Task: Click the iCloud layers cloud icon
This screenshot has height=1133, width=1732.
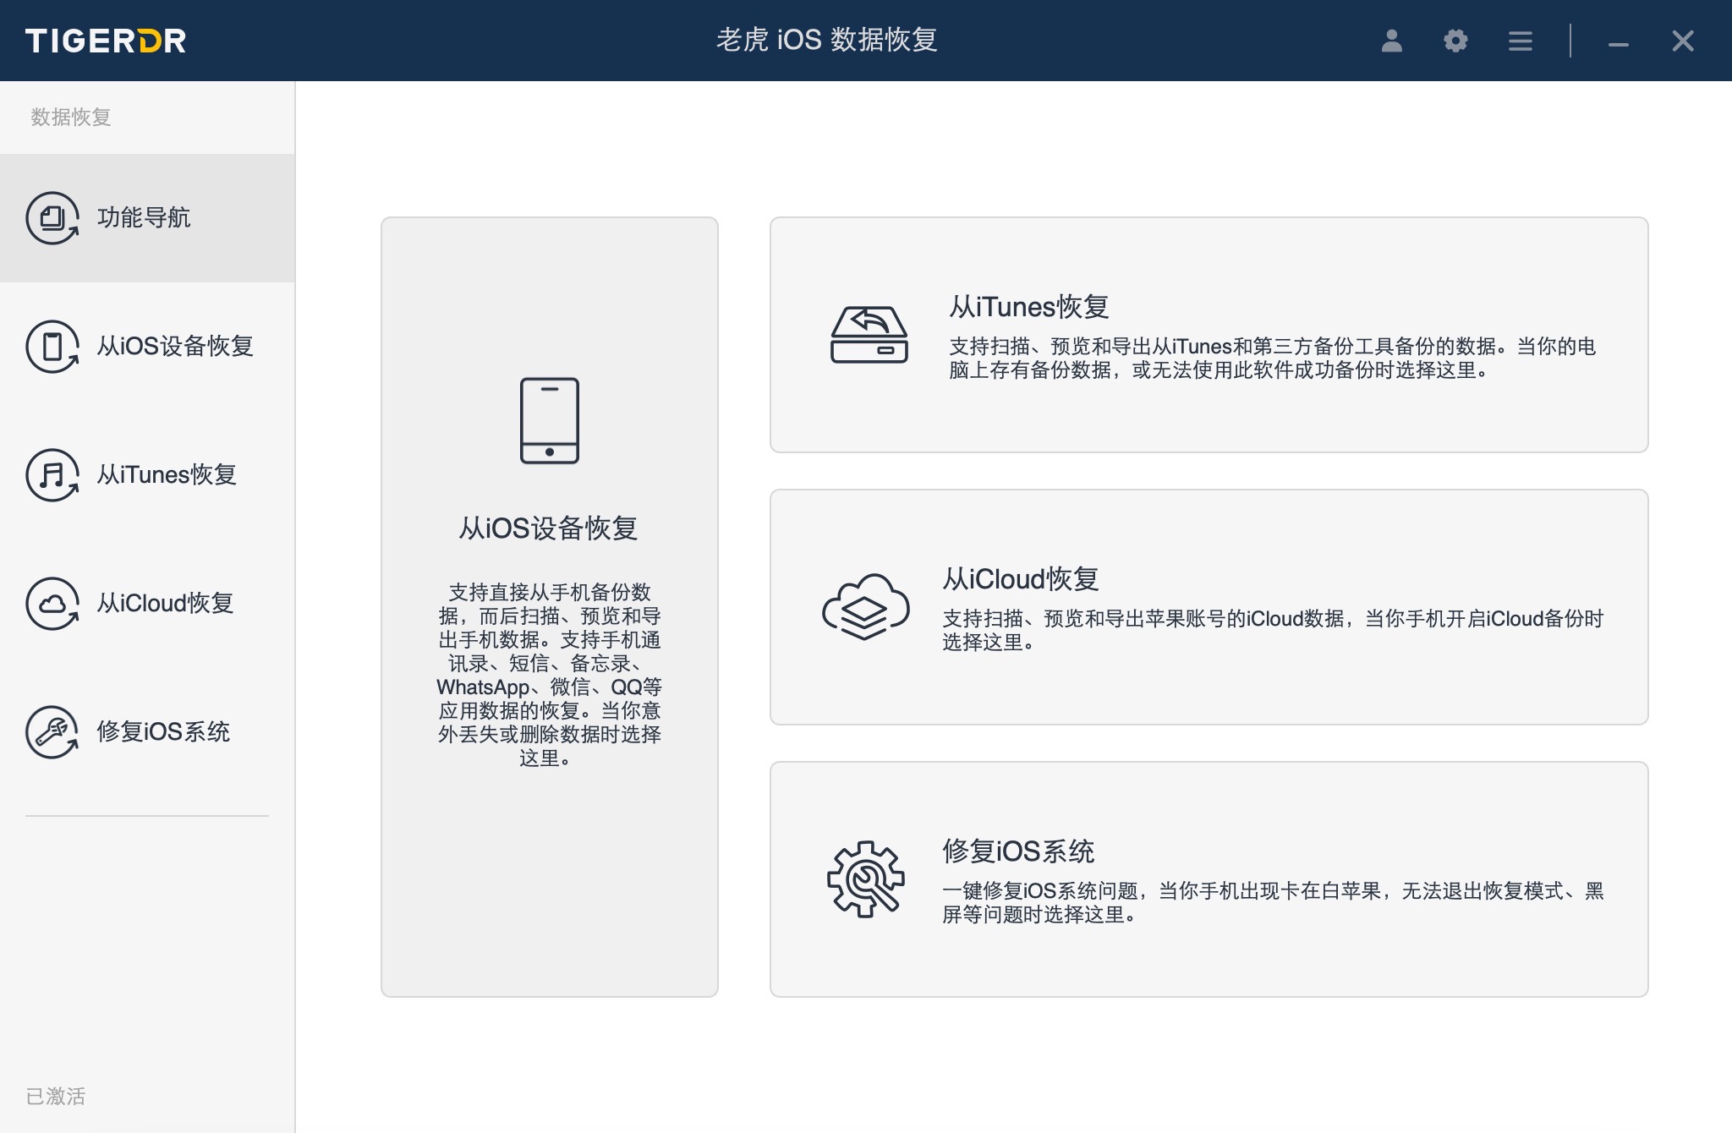Action: pos(865,607)
